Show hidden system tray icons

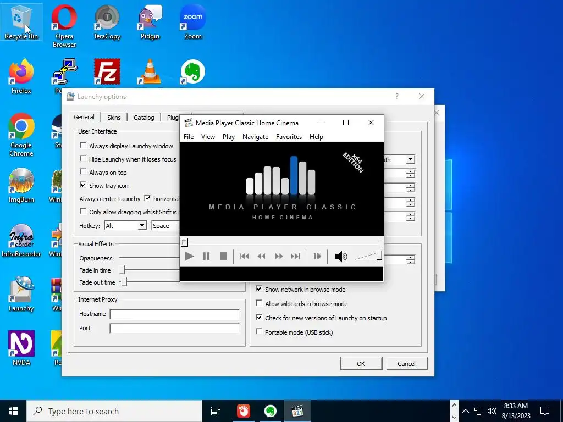(465, 411)
